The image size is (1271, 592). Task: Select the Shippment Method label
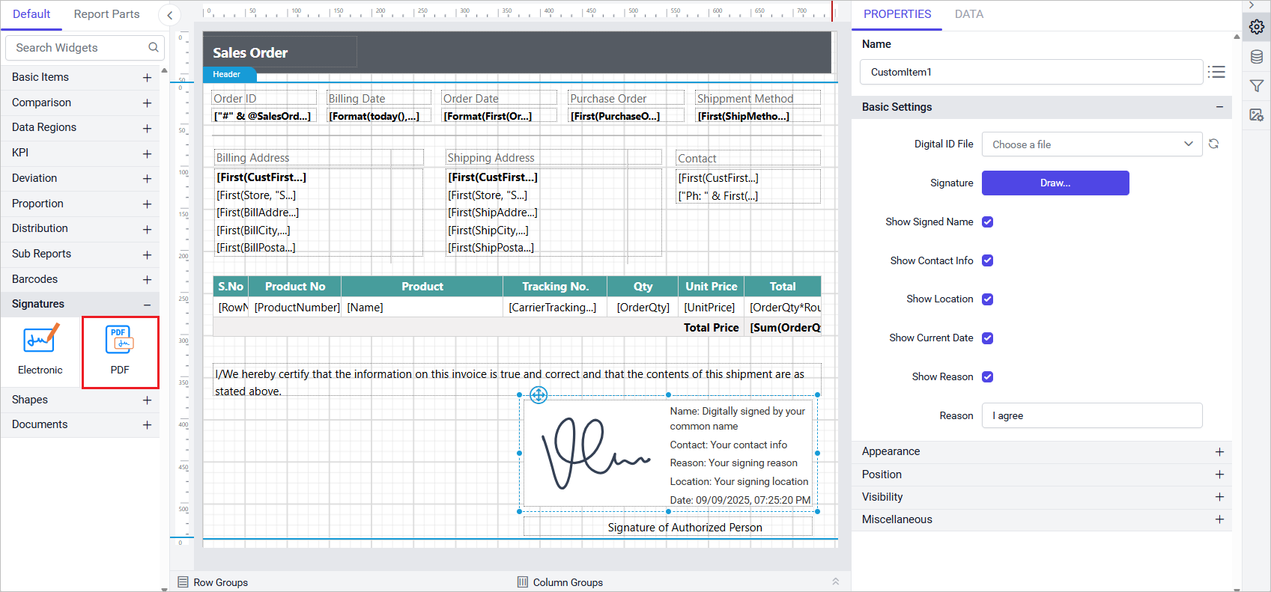click(x=758, y=98)
